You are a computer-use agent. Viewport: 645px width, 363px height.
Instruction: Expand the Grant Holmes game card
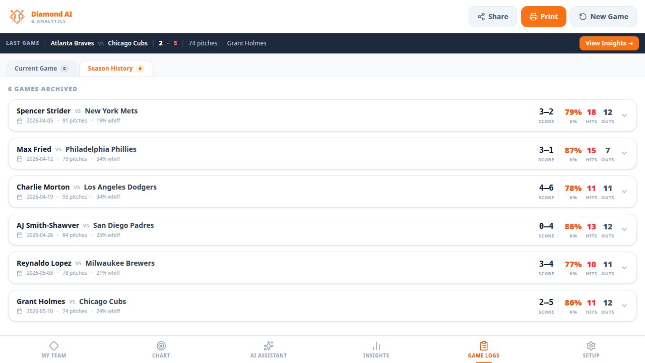(624, 306)
